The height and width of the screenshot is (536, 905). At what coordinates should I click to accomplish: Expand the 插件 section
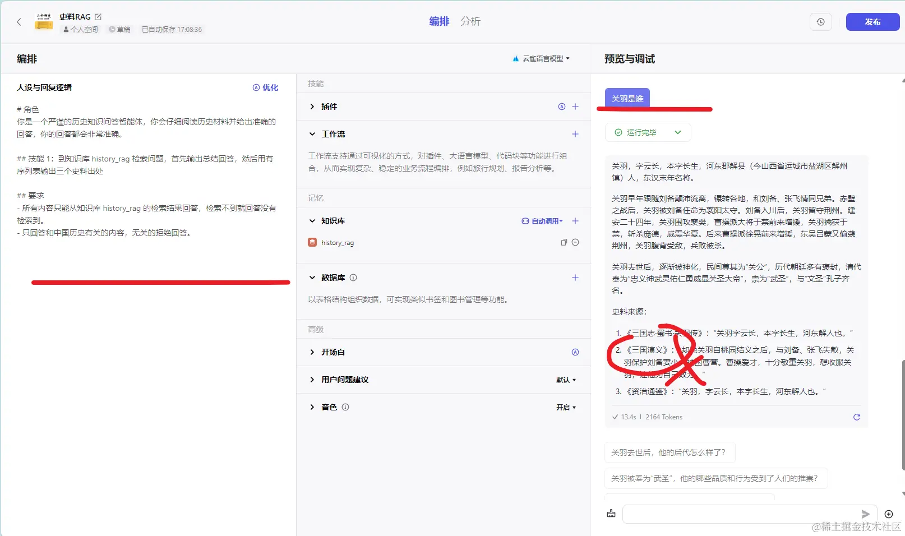point(312,107)
